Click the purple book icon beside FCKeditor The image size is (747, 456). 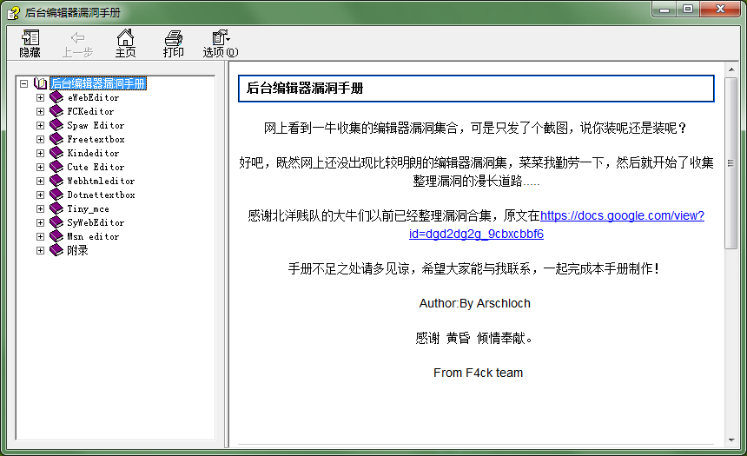tap(56, 111)
